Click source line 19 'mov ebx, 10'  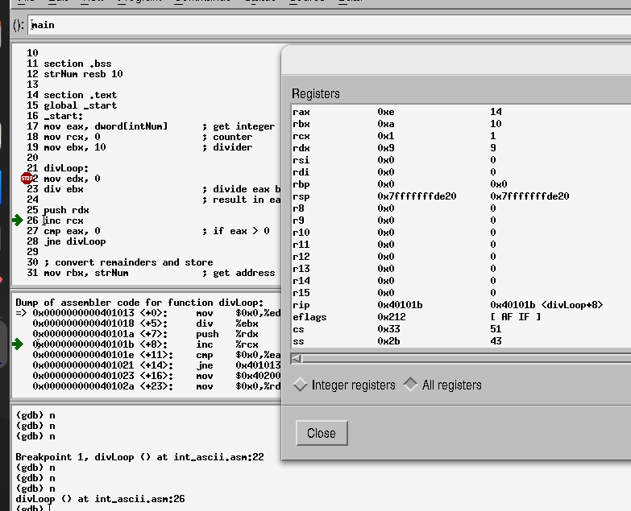[74, 147]
